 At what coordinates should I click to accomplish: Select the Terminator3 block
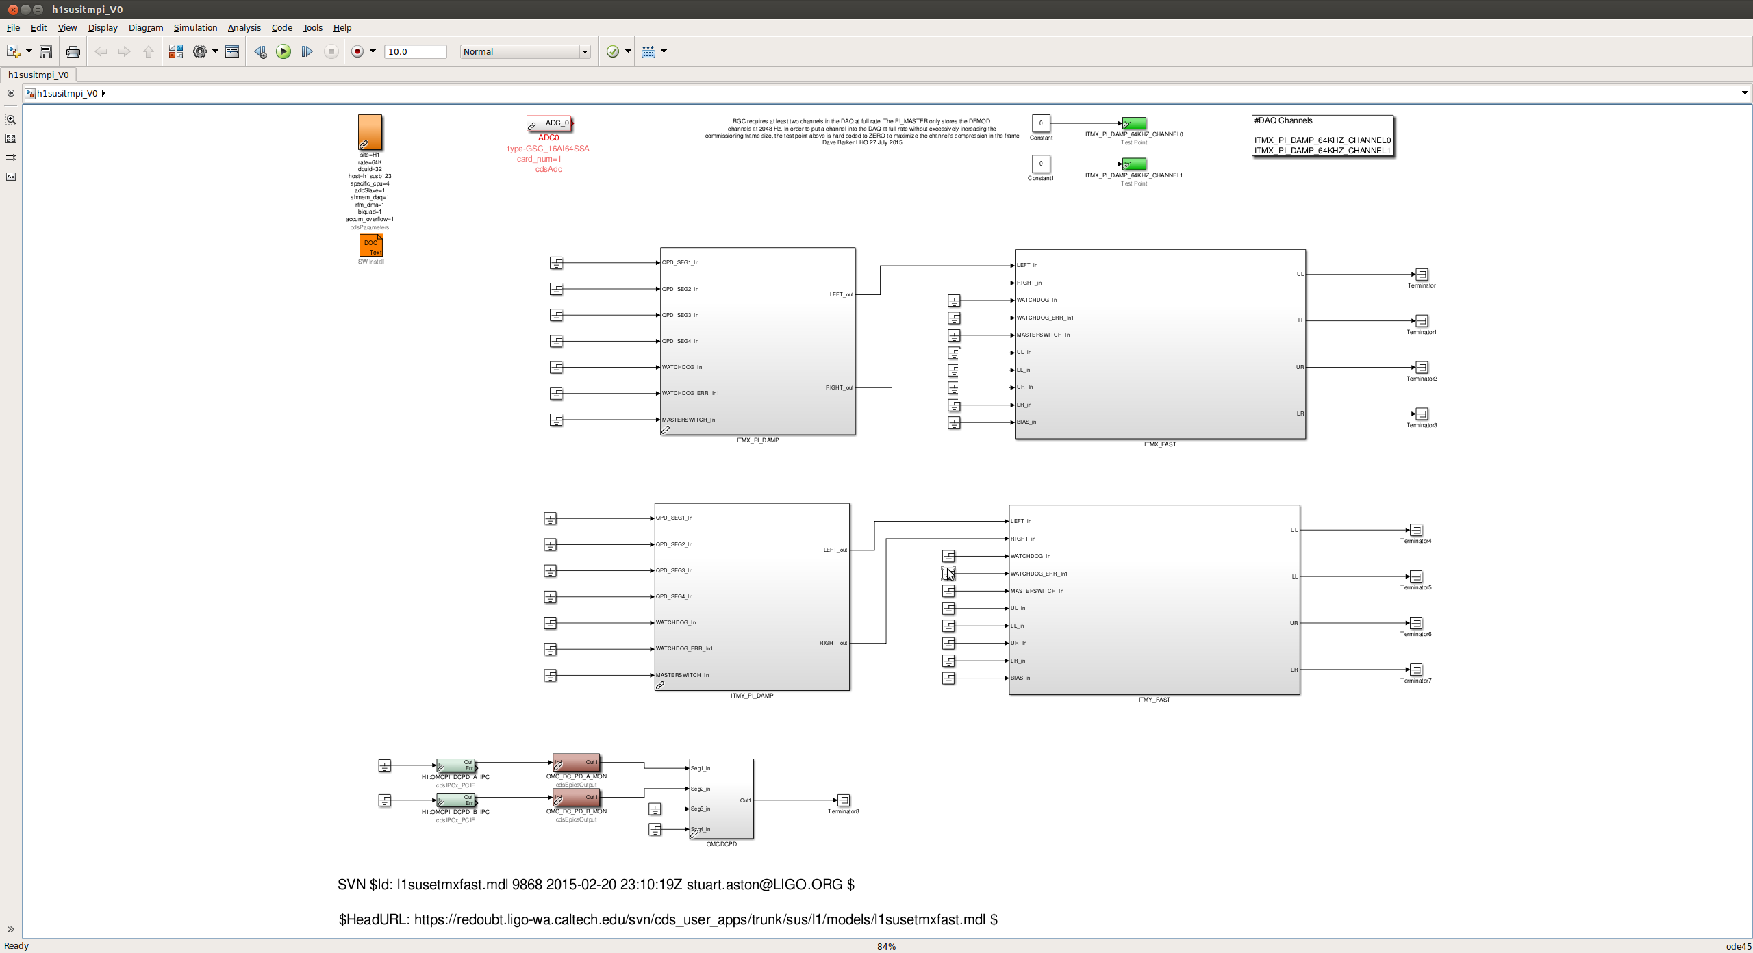[x=1422, y=414]
